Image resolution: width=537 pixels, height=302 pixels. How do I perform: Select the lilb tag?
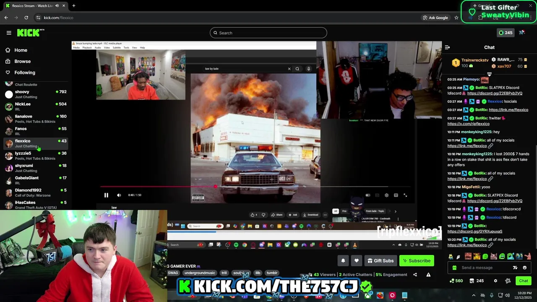pyautogui.click(x=258, y=273)
